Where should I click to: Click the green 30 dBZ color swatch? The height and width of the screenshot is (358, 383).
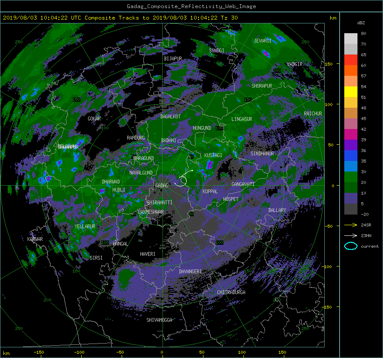(351, 177)
